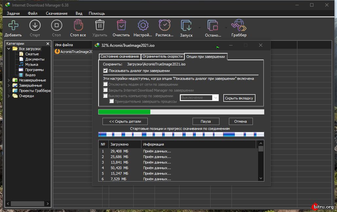The width and height of the screenshot is (337, 212).
Task: Click the Информация column header
Action: pyautogui.click(x=198, y=144)
